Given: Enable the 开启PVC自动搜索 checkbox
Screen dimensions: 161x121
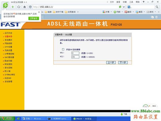Looking at the screenshot, I should point(63,50).
